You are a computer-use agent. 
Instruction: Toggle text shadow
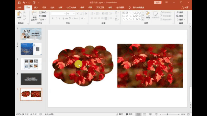click(x=63, y=18)
